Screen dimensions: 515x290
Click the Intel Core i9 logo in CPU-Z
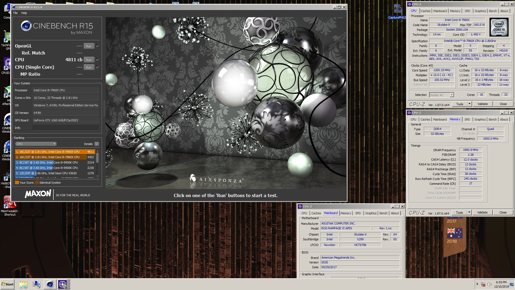[x=499, y=27]
